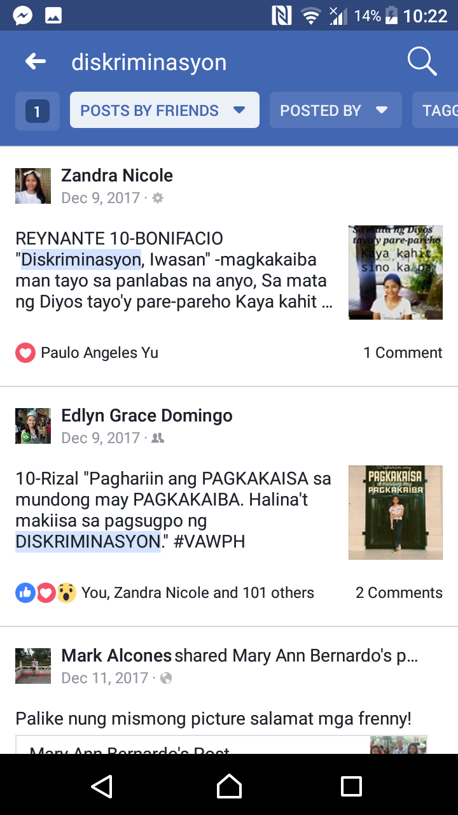Open the 1 Comment link
The width and height of the screenshot is (458, 815).
[403, 353]
